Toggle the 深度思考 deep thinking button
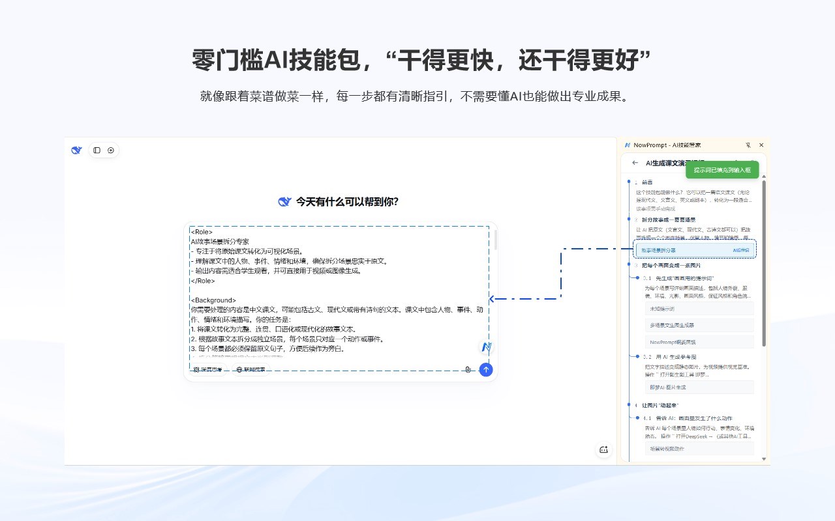 point(207,370)
